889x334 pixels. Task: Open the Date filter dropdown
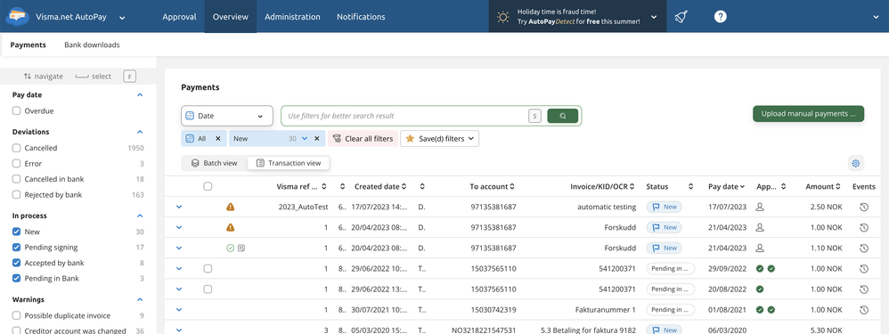point(227,116)
